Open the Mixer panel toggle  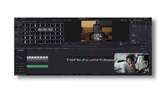click(135, 19)
